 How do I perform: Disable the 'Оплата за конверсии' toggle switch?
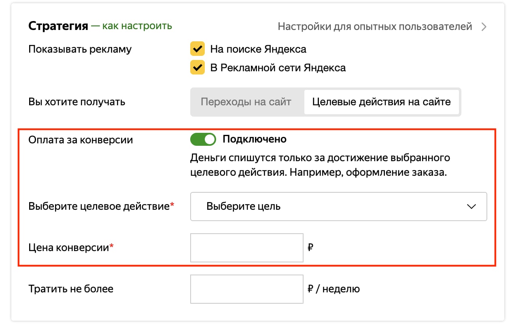point(203,139)
